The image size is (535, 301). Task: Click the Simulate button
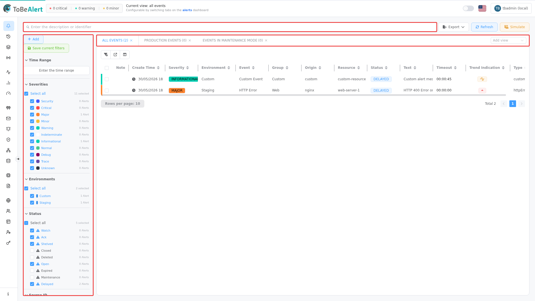[514, 27]
